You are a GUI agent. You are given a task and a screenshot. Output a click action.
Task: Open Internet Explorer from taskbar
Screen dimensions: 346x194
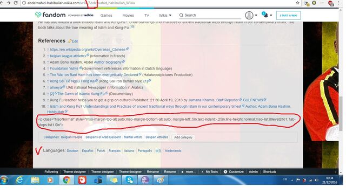tap(19, 180)
